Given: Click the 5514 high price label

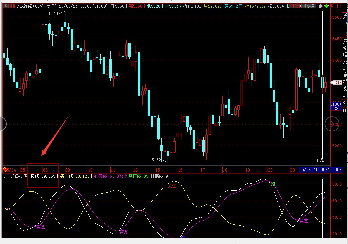Looking at the screenshot, I should click(54, 14).
